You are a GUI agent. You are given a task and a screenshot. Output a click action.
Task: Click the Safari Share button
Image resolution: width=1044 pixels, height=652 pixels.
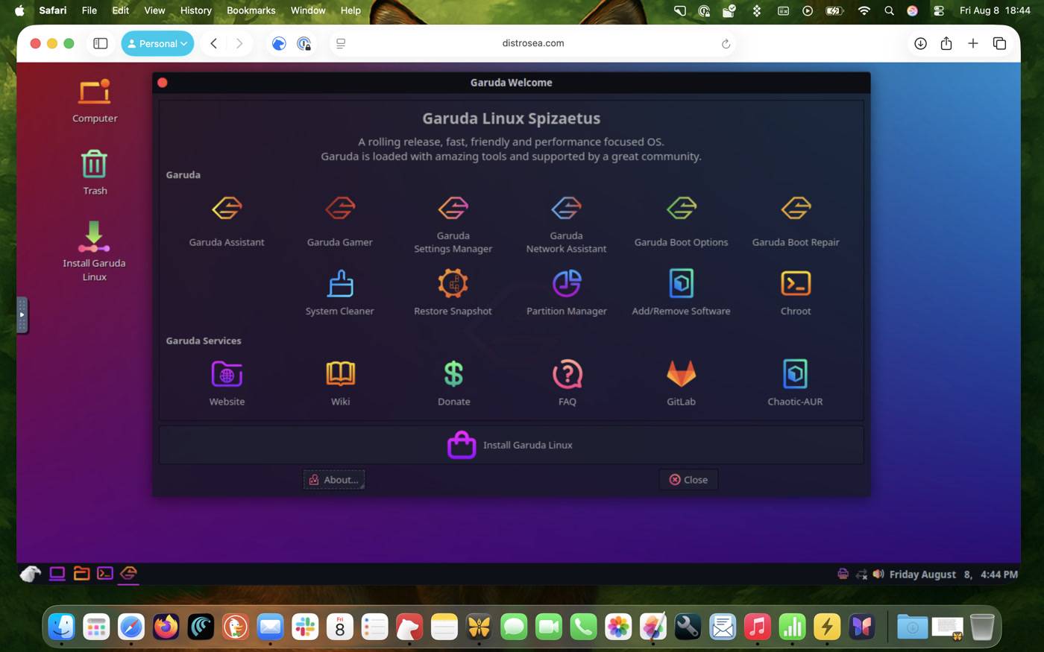[946, 43]
